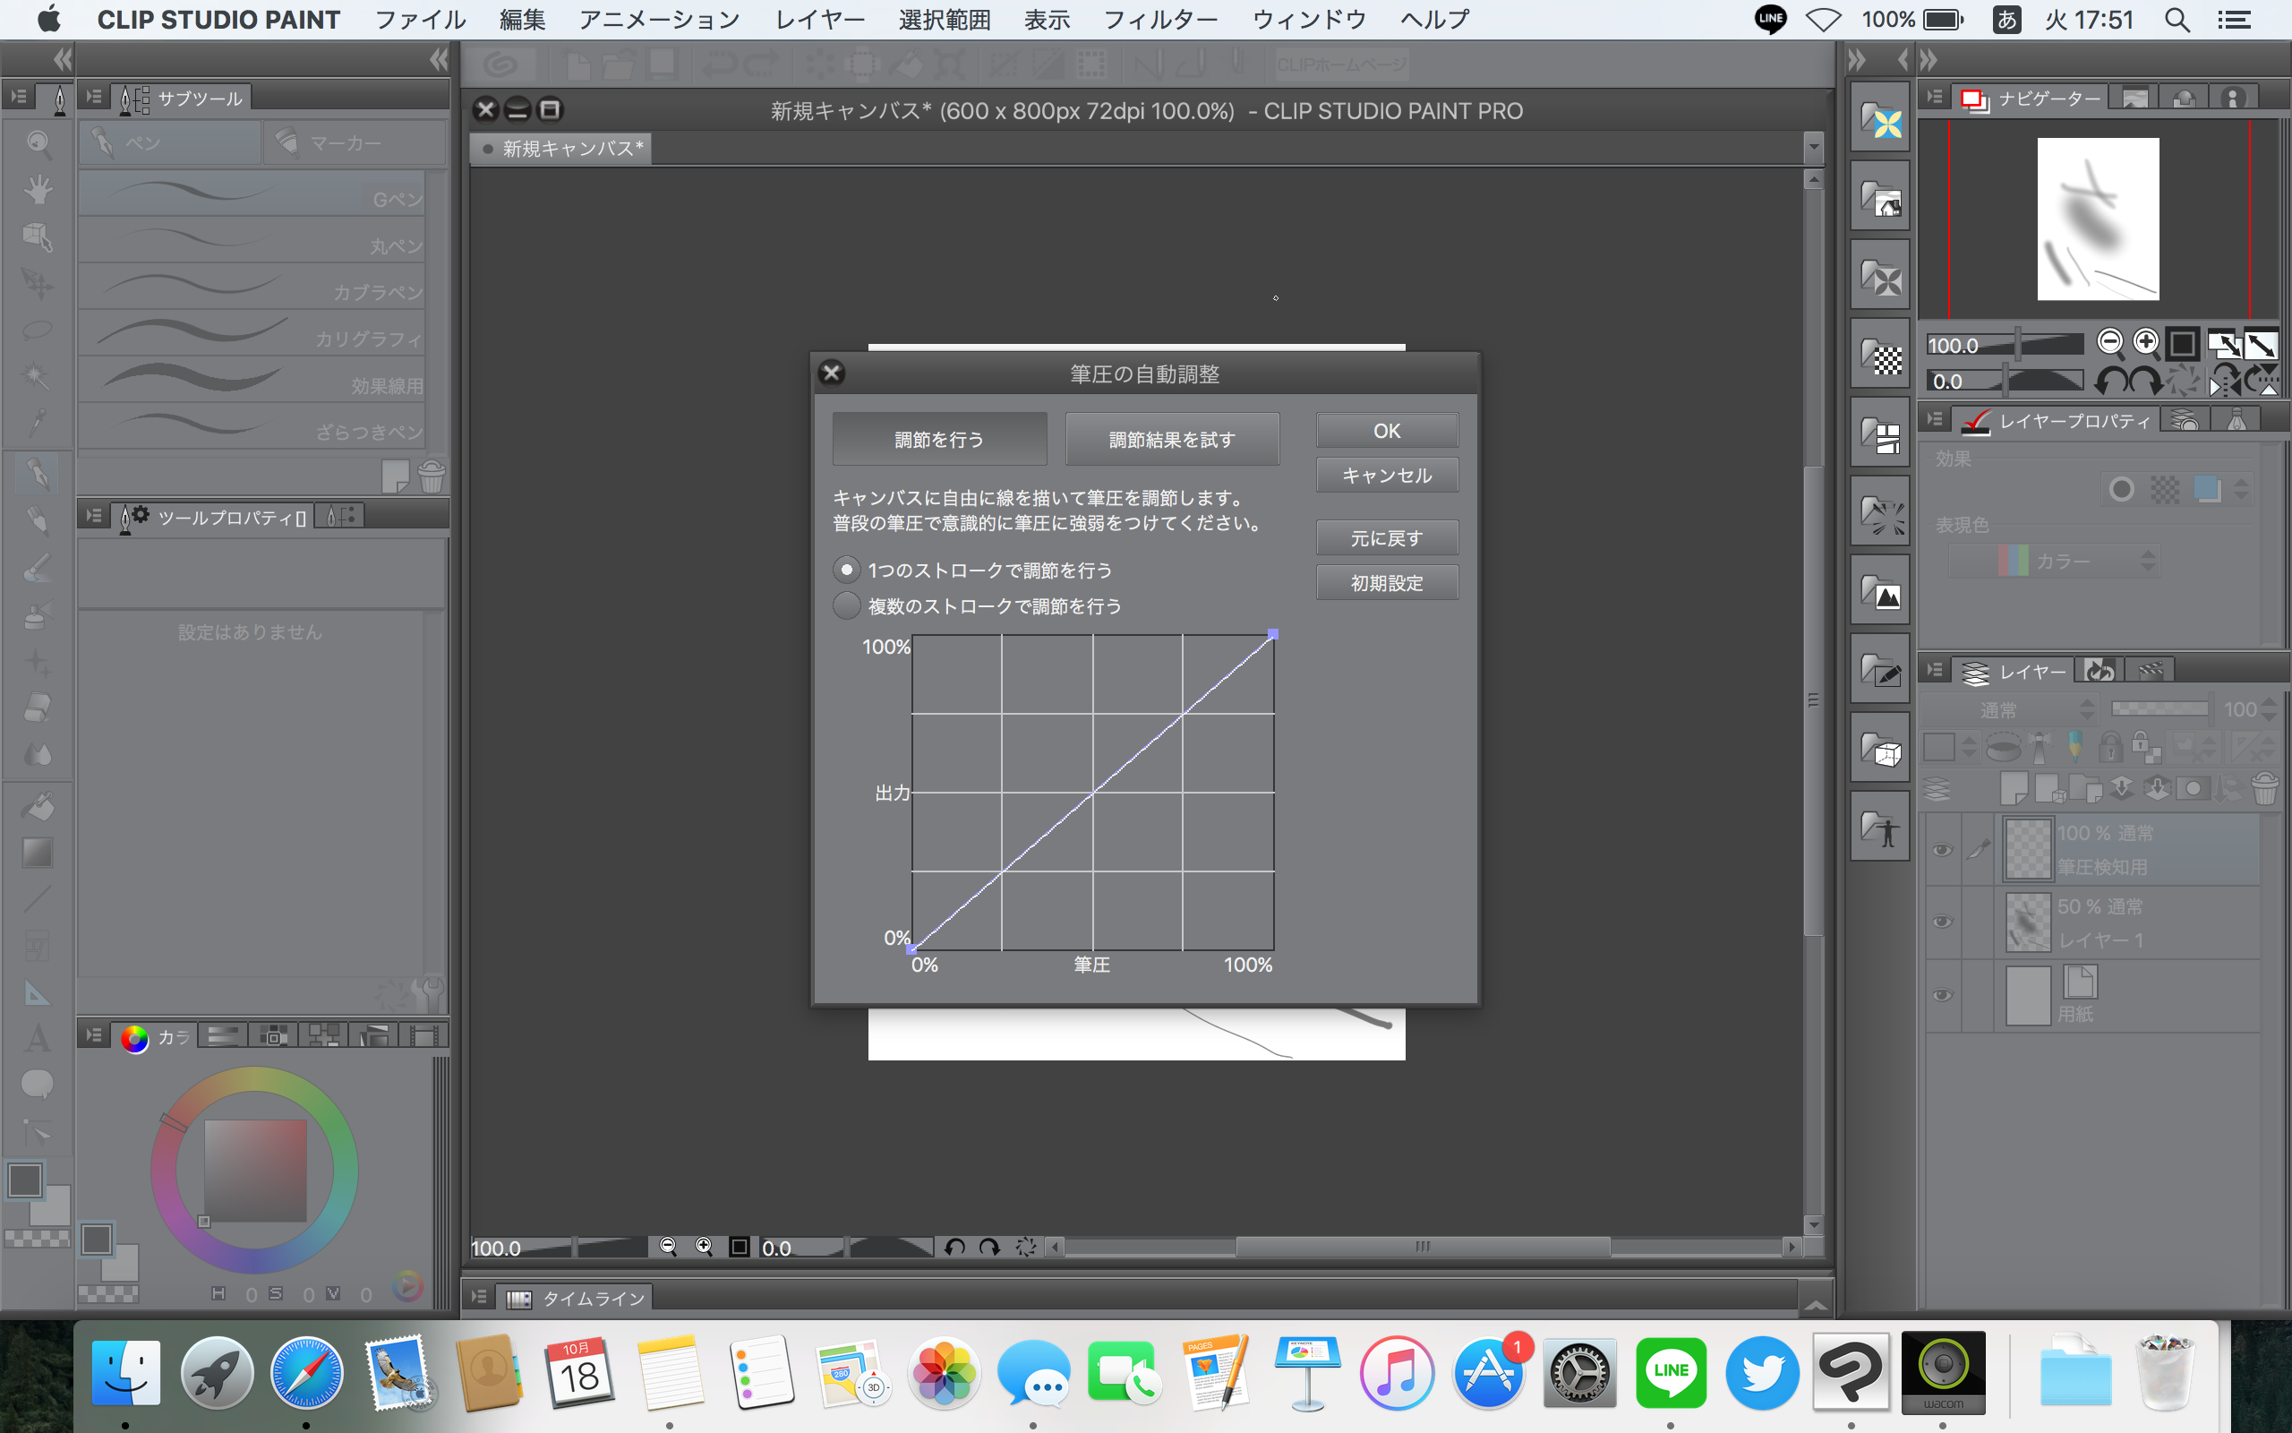Select the hand move tool
The width and height of the screenshot is (2292, 1433).
[x=38, y=190]
